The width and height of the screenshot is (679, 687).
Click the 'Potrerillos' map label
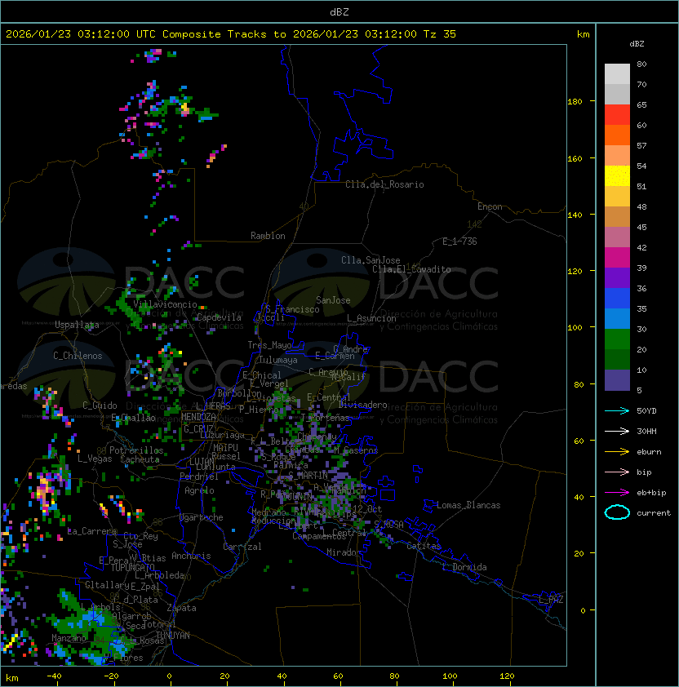(x=136, y=450)
